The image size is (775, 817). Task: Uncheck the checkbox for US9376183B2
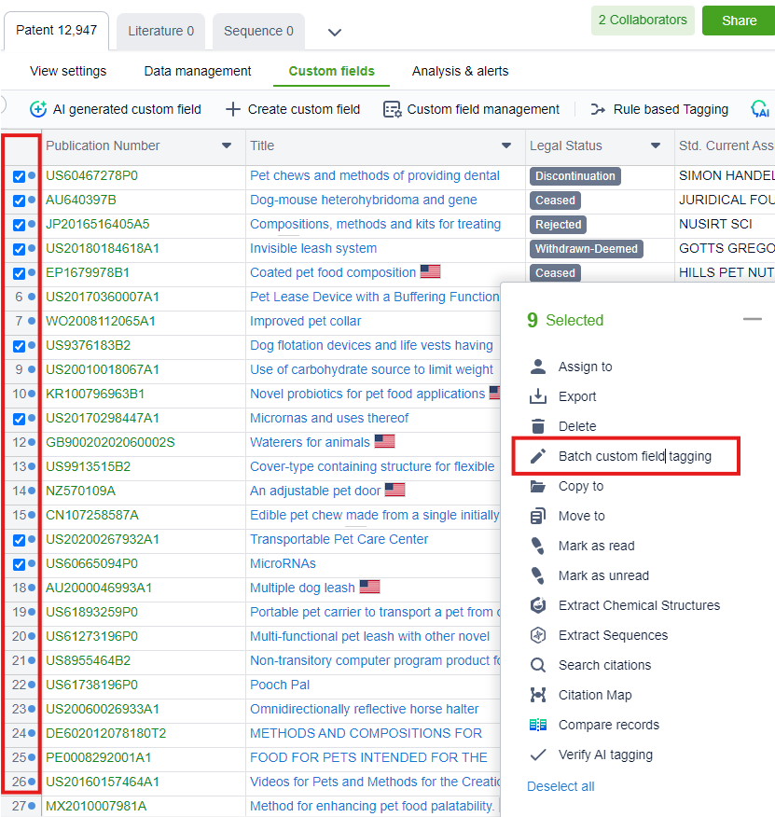coord(19,346)
